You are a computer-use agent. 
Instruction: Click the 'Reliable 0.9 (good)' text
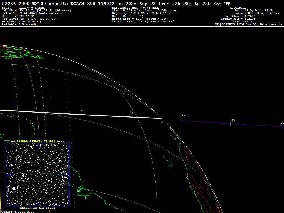[20, 24]
